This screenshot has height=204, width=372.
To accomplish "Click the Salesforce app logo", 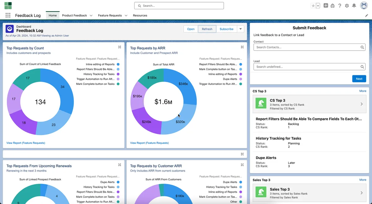I will 8,6.
